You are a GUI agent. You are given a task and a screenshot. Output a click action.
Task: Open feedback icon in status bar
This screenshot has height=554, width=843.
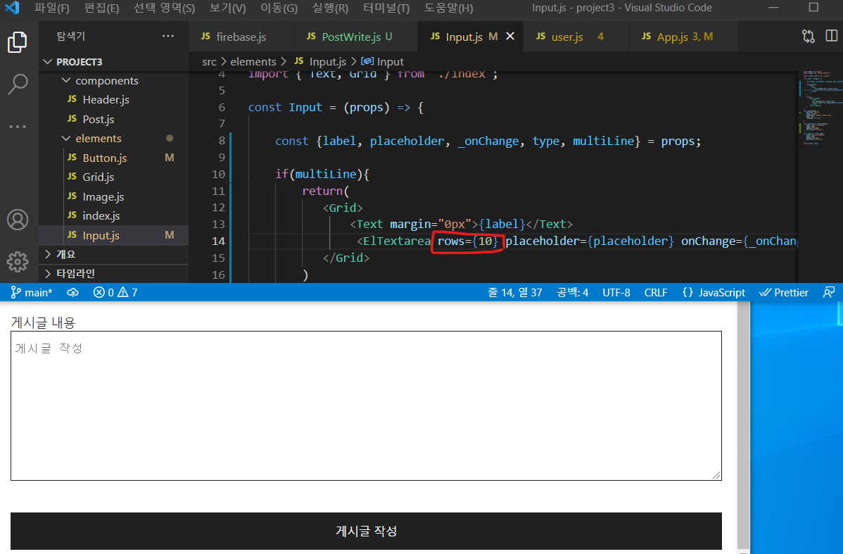coord(828,293)
